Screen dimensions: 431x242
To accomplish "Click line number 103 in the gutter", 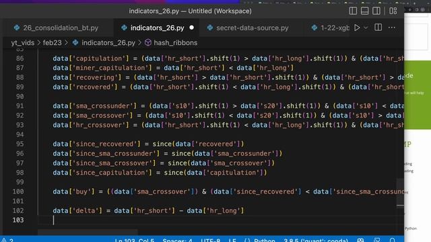I will pos(18,220).
